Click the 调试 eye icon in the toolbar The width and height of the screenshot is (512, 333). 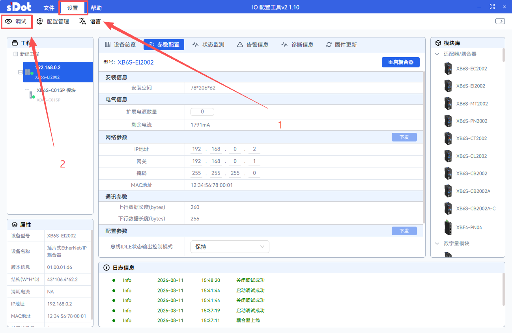[x=8, y=22]
